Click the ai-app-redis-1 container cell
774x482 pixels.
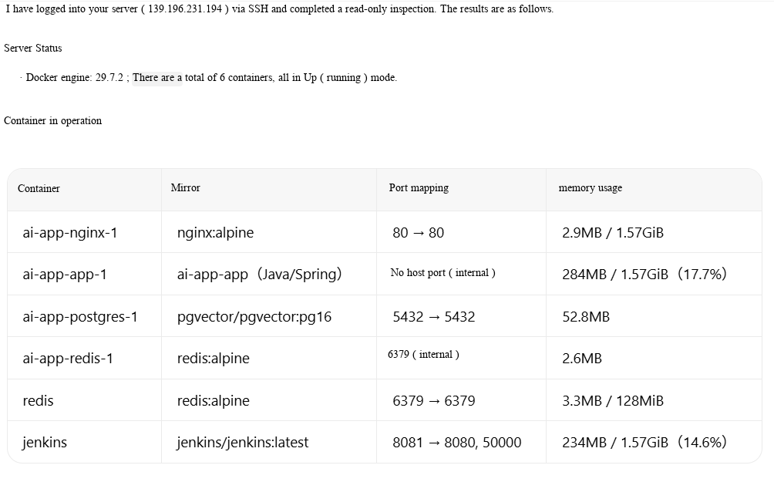coord(68,358)
